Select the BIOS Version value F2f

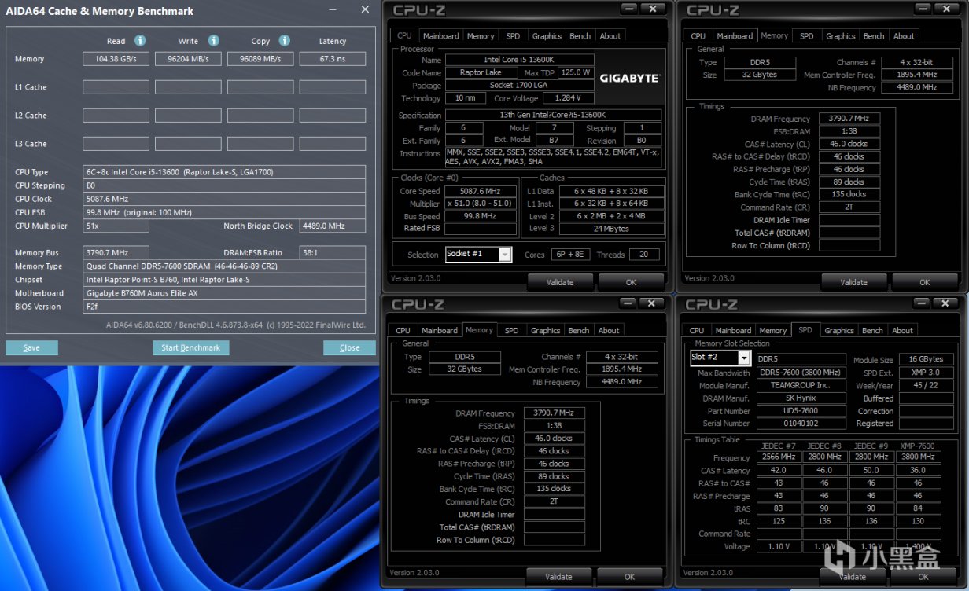click(91, 307)
